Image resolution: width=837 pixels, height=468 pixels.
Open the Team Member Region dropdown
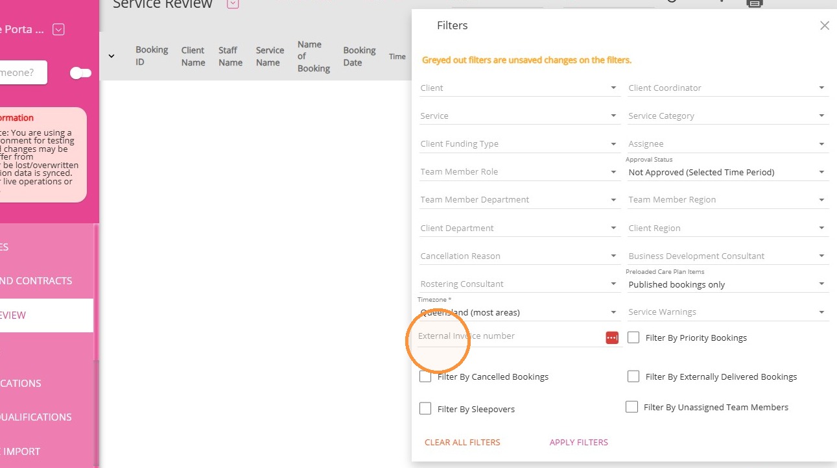[727, 199]
